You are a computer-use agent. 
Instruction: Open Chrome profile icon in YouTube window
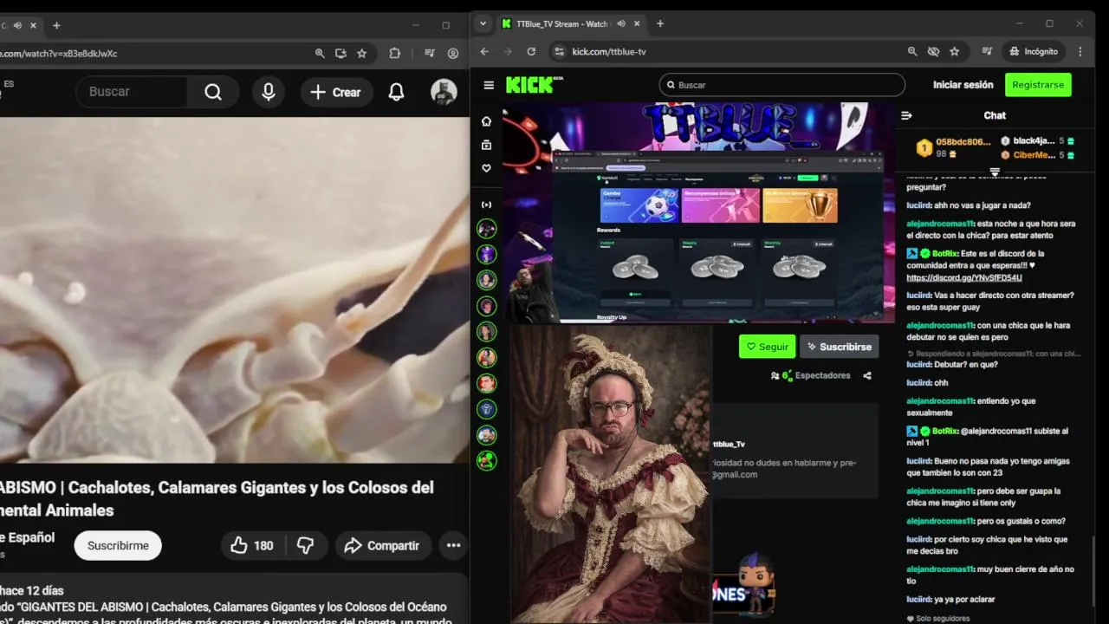click(452, 53)
